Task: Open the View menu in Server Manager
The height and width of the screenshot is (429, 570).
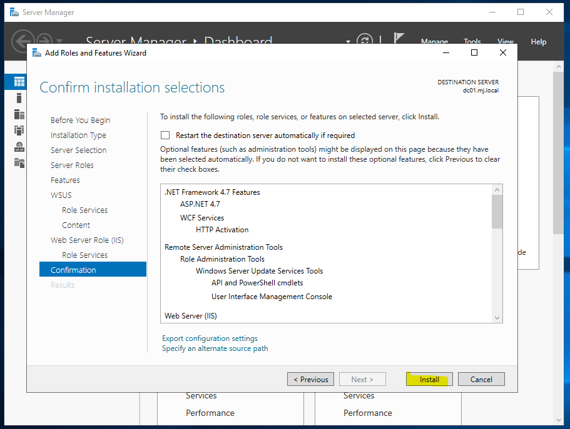Action: click(x=506, y=42)
